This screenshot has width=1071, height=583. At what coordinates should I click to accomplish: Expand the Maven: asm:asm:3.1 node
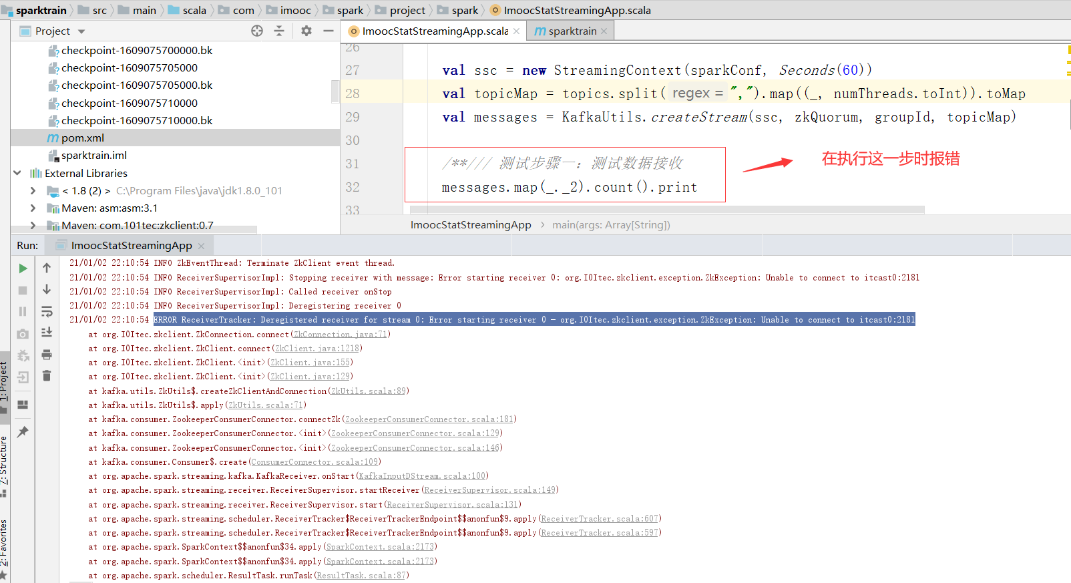pyautogui.click(x=33, y=208)
